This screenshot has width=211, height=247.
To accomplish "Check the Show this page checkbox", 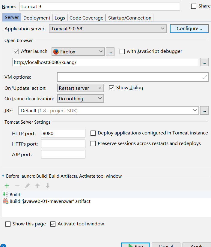I will pos(8,224).
